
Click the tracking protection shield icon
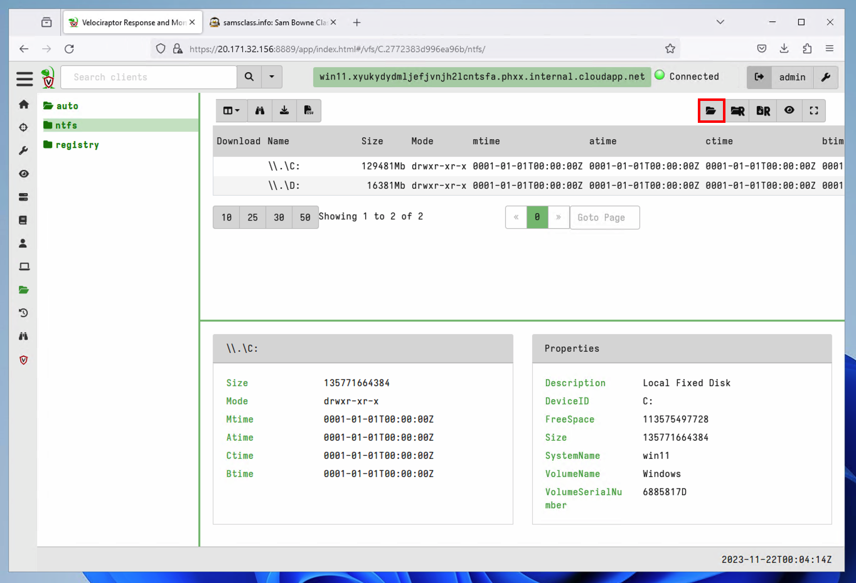tap(161, 49)
